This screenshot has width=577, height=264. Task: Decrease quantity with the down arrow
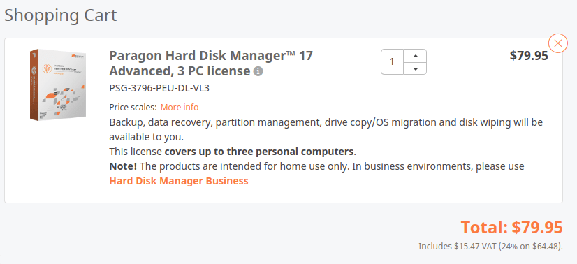(415, 68)
